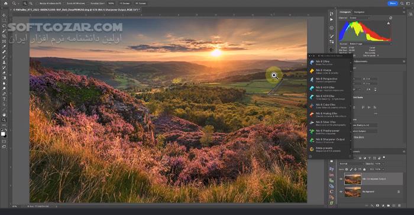Switch to the Navigator tab

pyautogui.click(x=359, y=12)
